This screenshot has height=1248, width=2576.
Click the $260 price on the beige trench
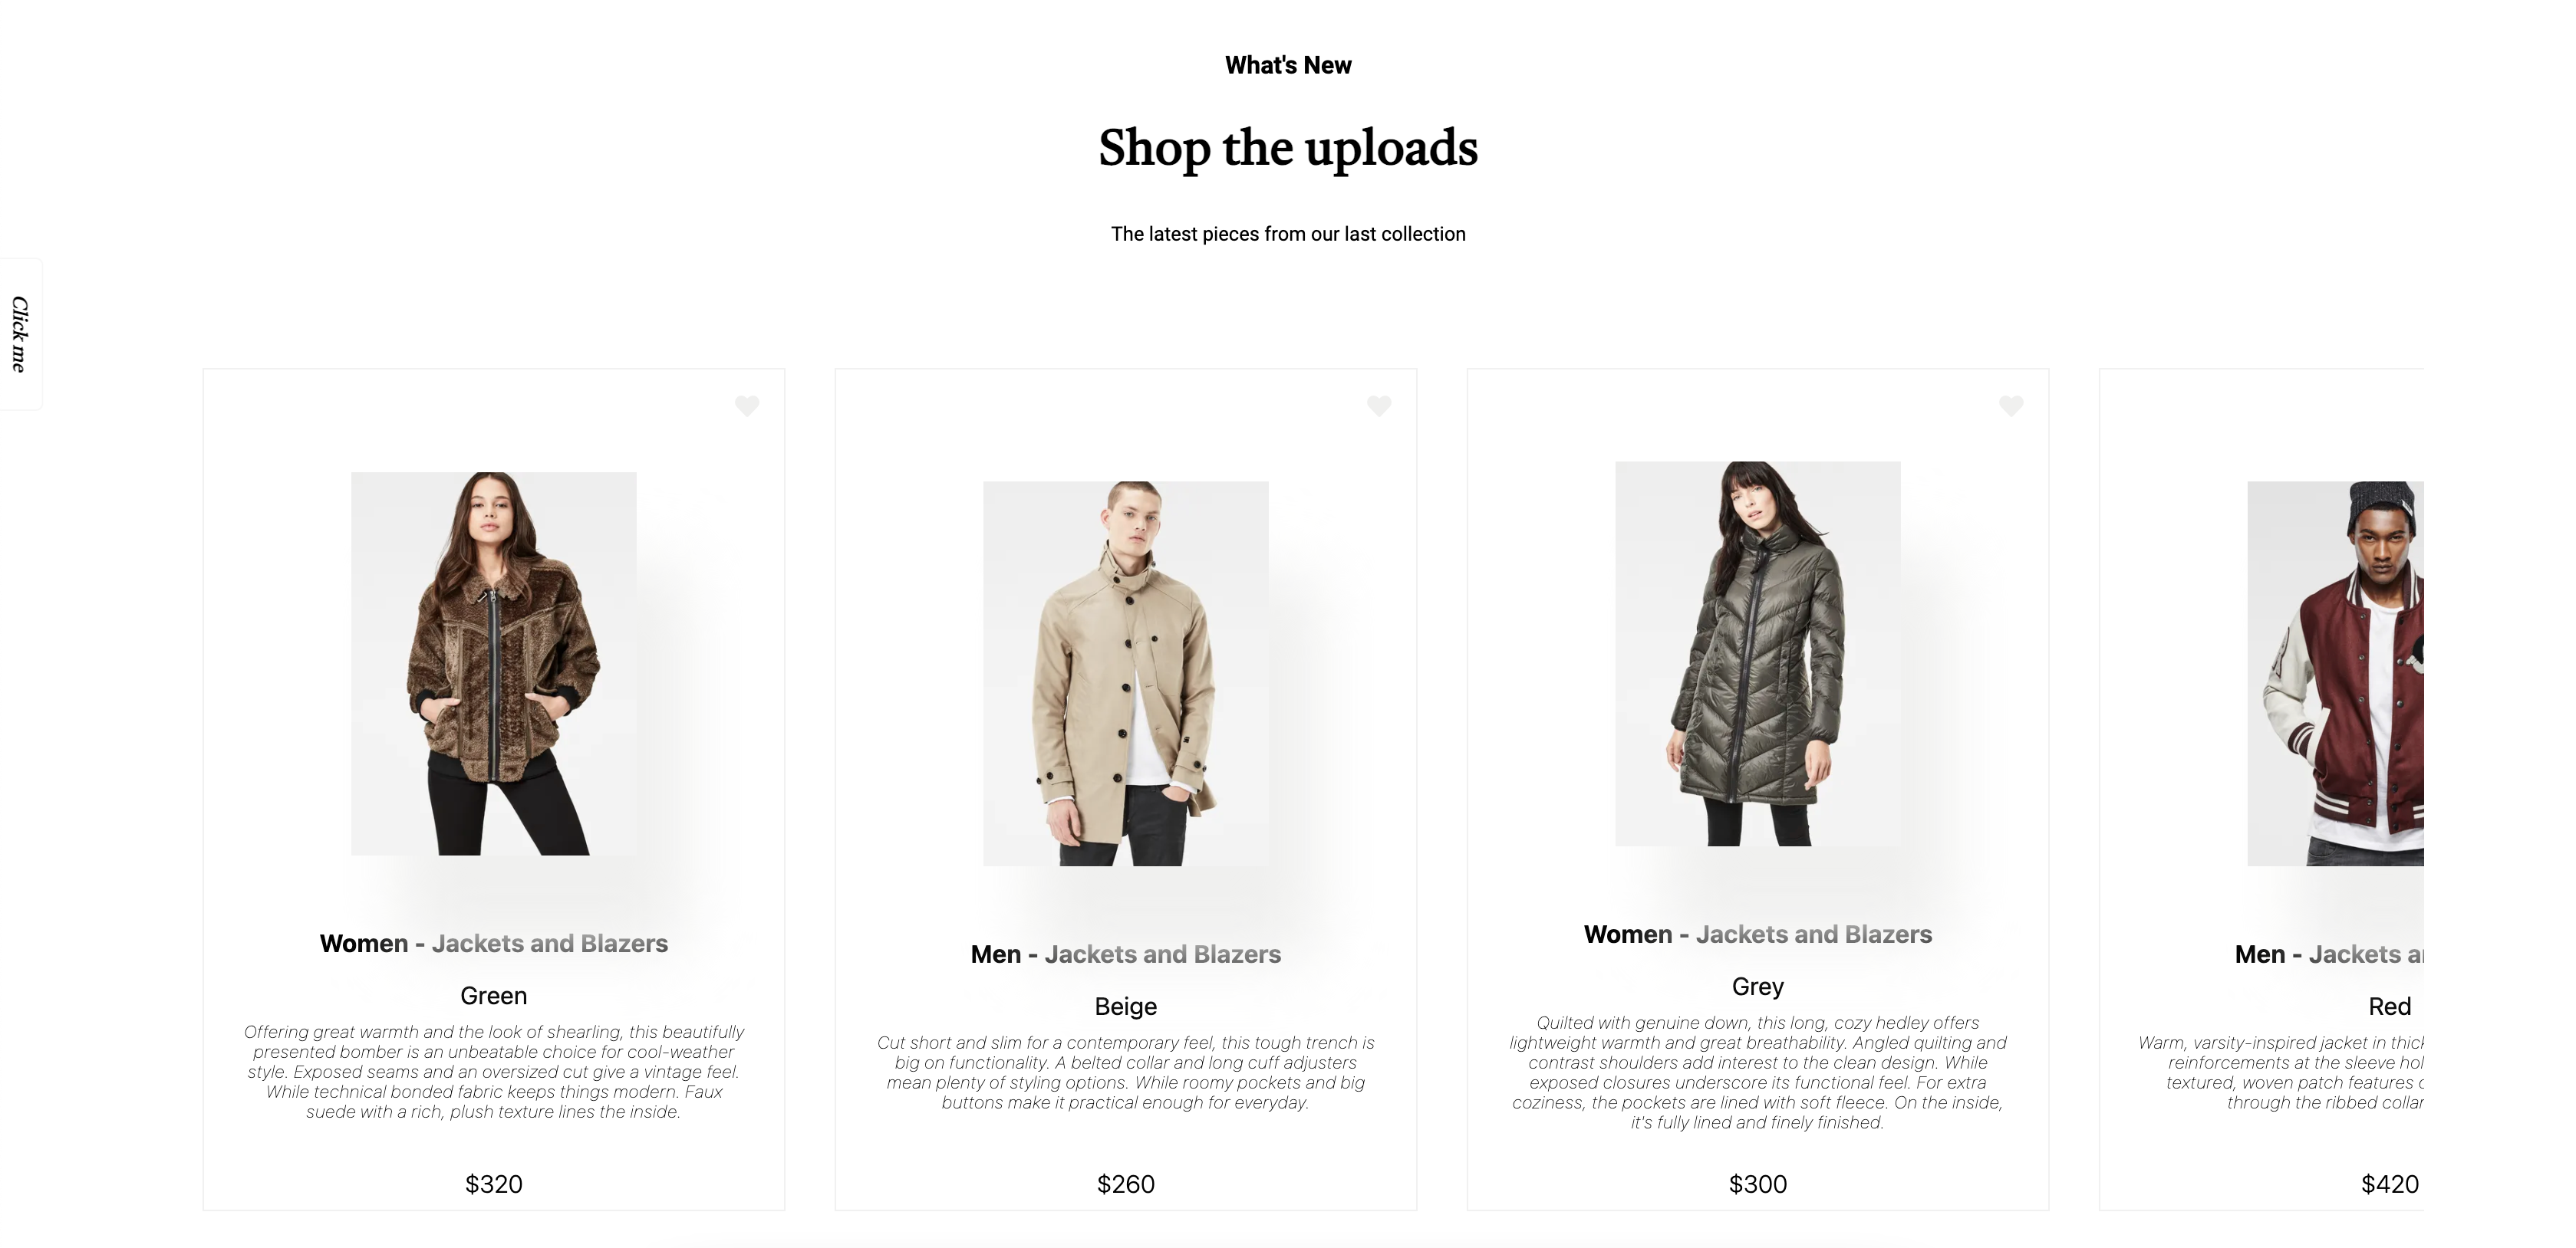coord(1125,1184)
